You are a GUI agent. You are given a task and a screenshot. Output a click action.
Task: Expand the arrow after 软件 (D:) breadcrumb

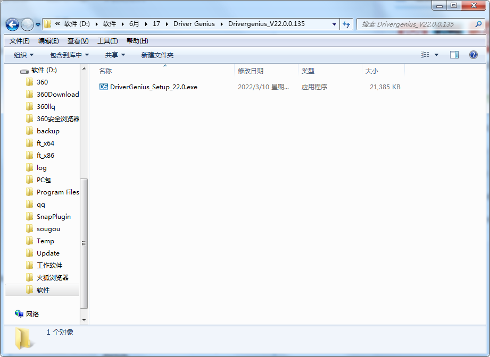click(96, 24)
